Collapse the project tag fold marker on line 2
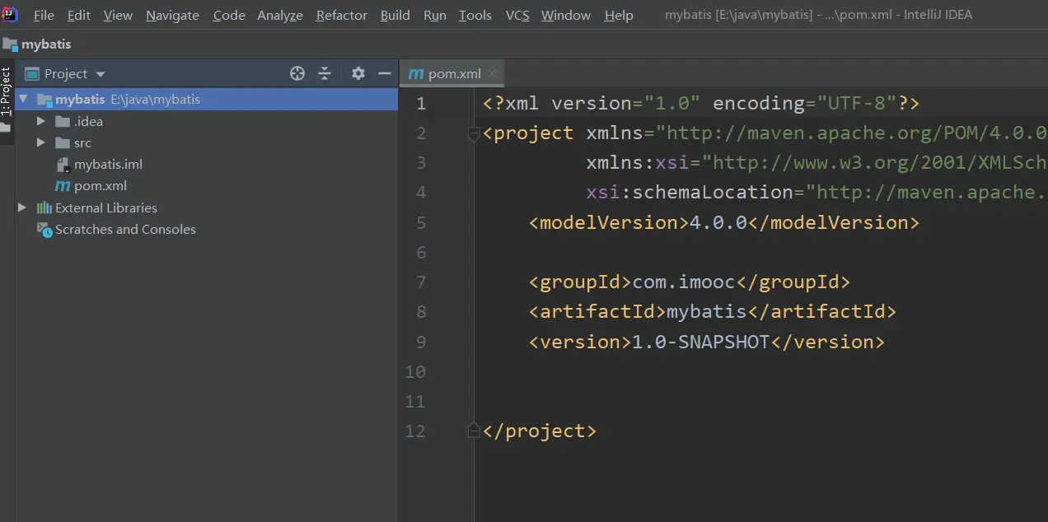Viewport: 1048px width, 522px height. click(x=473, y=133)
